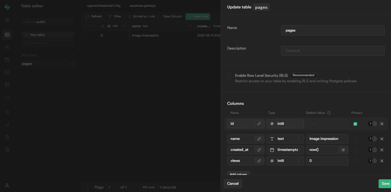Click Insert row green button
The width and height of the screenshot is (391, 192).
click(198, 17)
